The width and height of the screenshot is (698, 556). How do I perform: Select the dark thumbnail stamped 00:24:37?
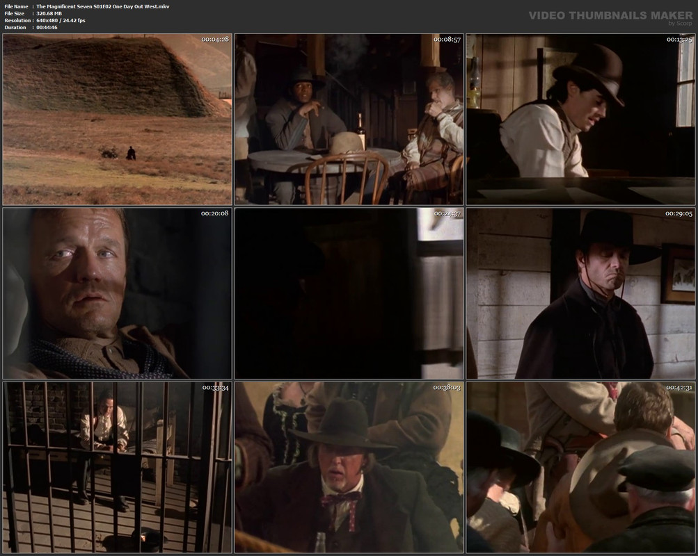pyautogui.click(x=349, y=293)
